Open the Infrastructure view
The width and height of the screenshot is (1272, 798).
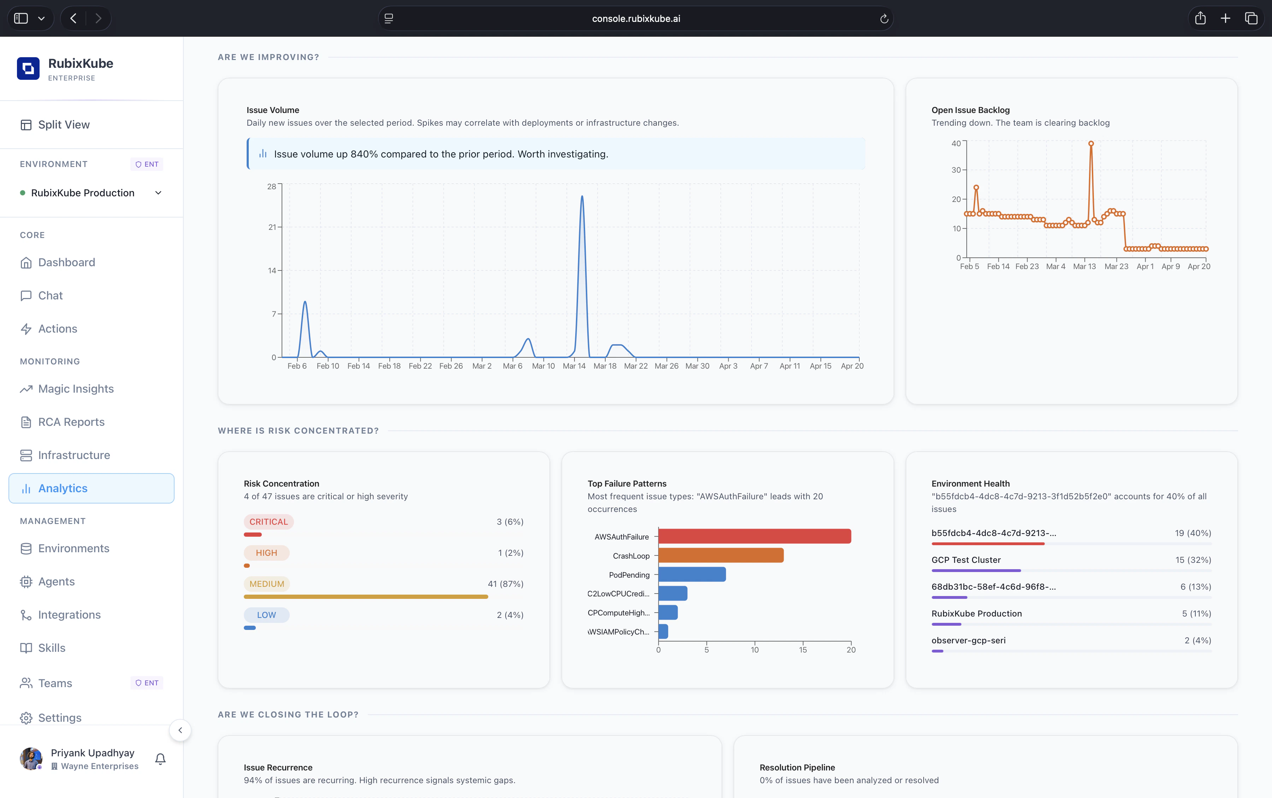click(x=74, y=455)
